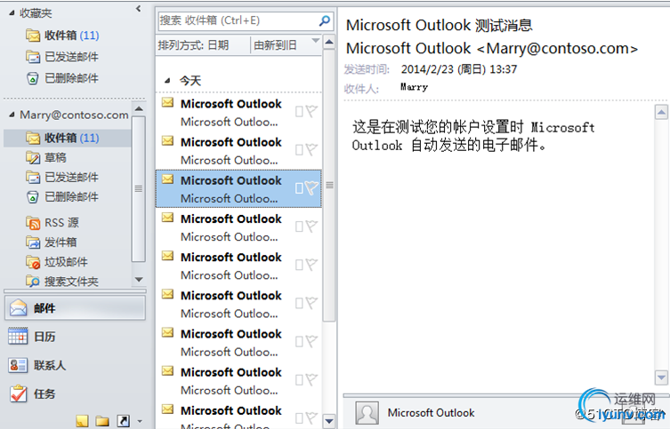Select 收件箱 under Marry@contoso.com
The image size is (670, 429).
(68, 138)
